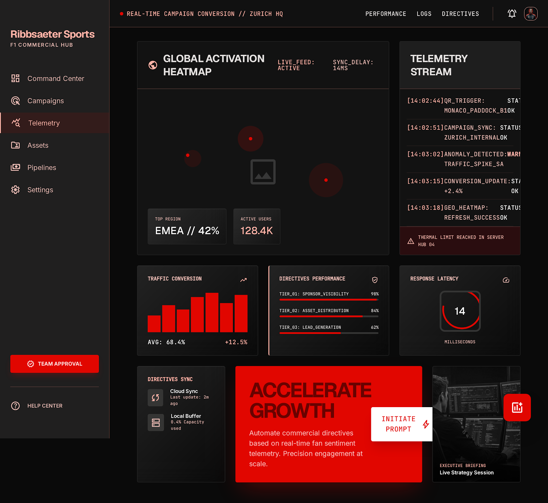The width and height of the screenshot is (548, 503).
Task: Click the Active Users 128.4K card
Action: click(257, 226)
